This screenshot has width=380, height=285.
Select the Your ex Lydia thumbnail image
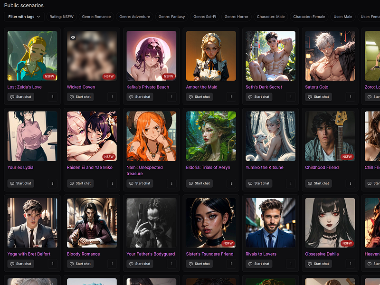coord(32,136)
